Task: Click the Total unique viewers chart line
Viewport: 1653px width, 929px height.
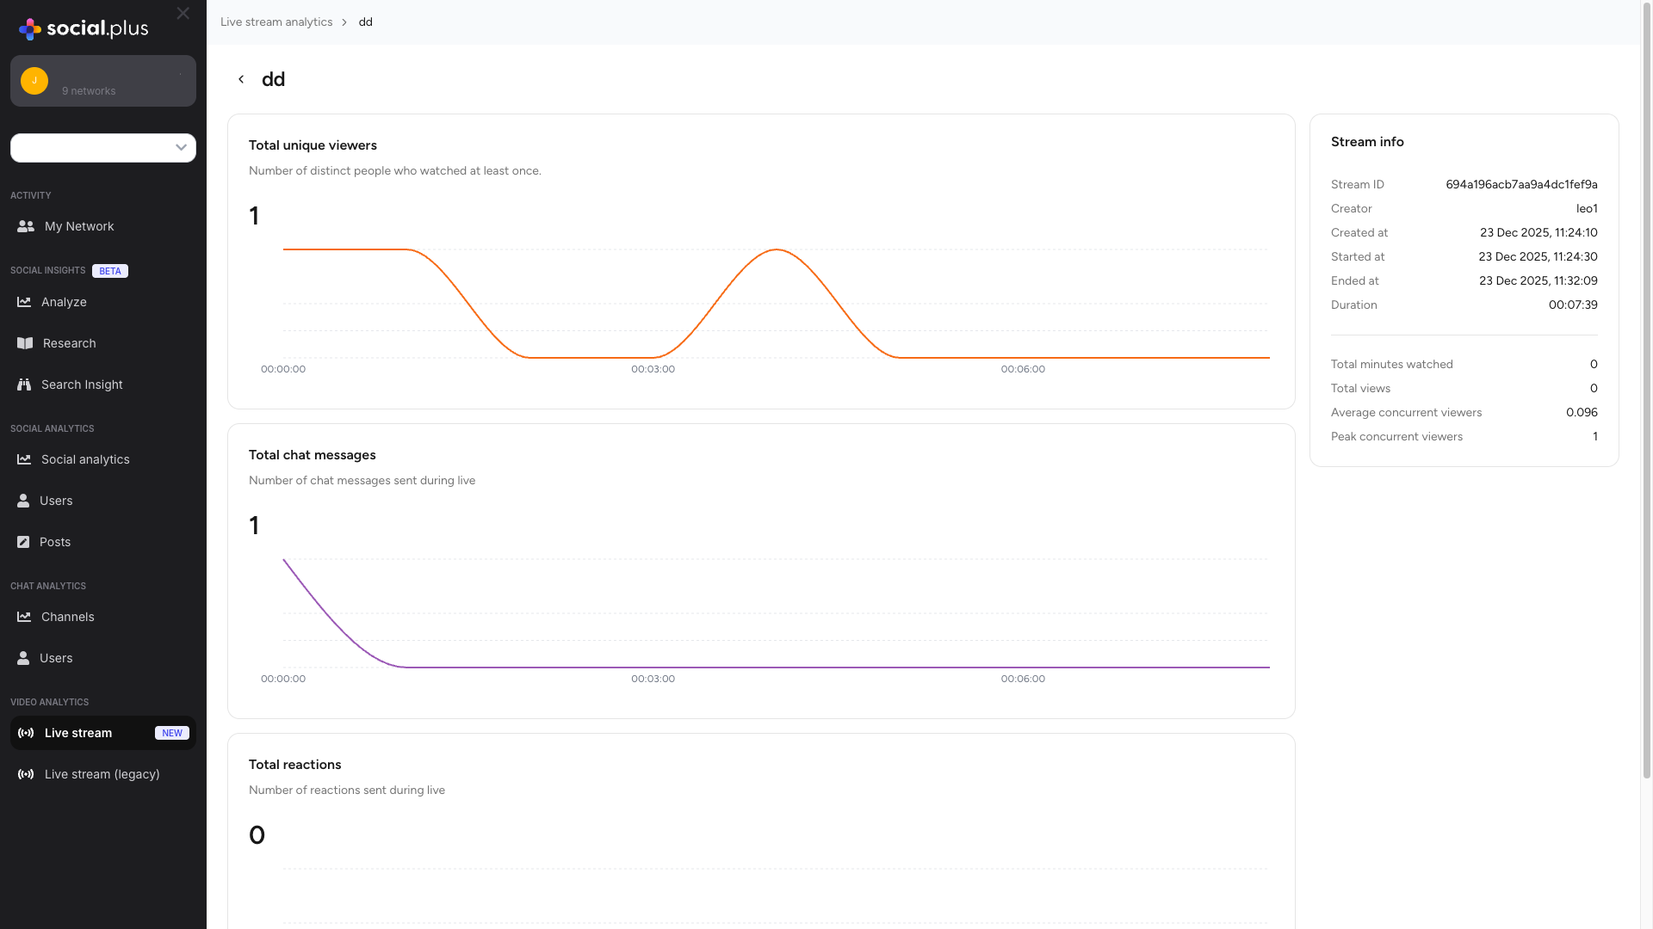Action: click(775, 250)
